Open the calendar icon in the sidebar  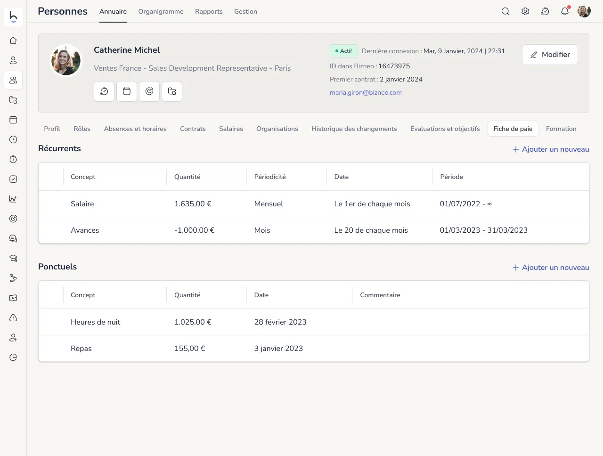tap(13, 120)
